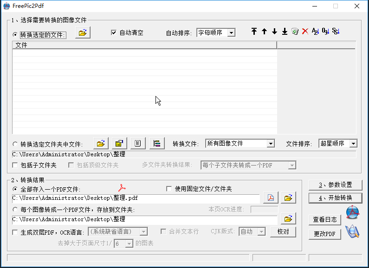Click the recycle bin clear-list icon
369x268 pixels.
point(295,32)
